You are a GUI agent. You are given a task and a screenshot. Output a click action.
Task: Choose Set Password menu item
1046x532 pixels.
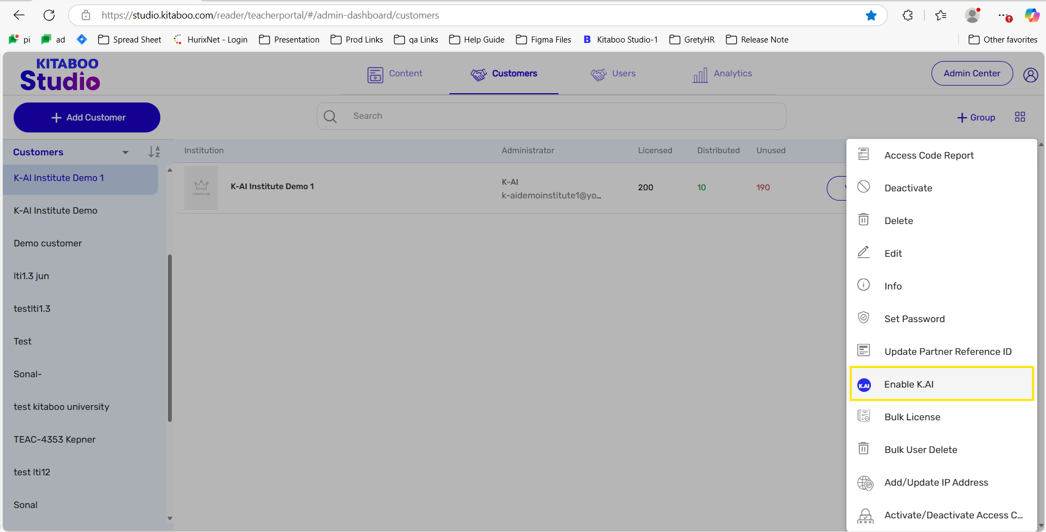[x=942, y=319]
